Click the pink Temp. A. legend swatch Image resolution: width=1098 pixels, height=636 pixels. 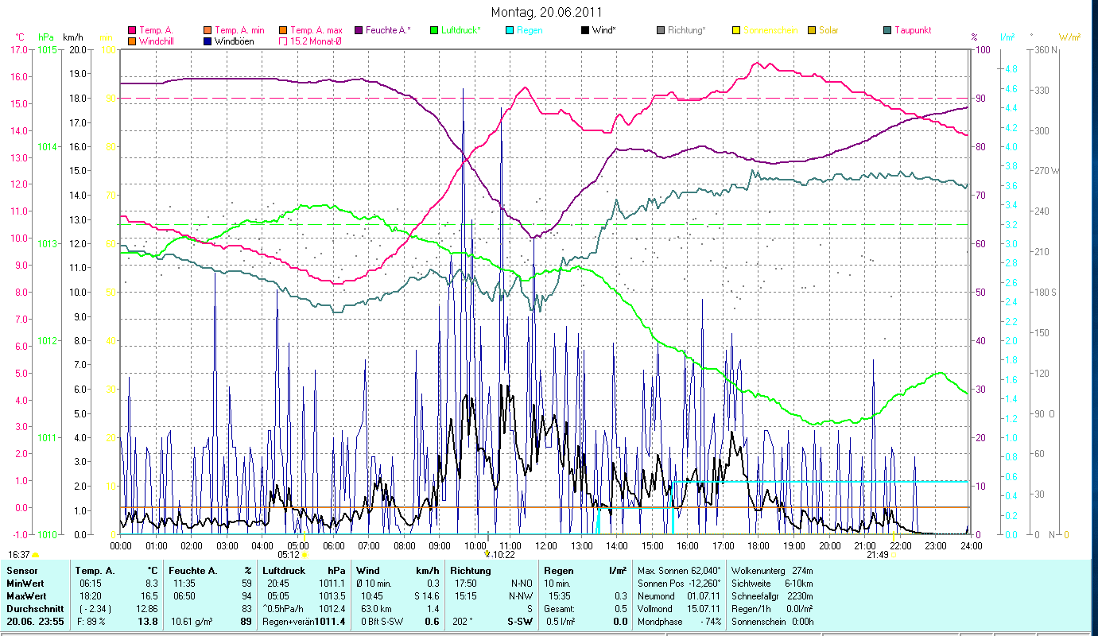[x=132, y=30]
